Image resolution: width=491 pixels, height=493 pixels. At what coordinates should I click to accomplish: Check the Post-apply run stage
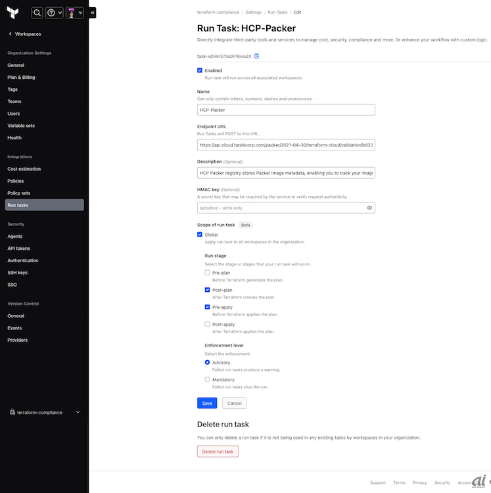(207, 324)
